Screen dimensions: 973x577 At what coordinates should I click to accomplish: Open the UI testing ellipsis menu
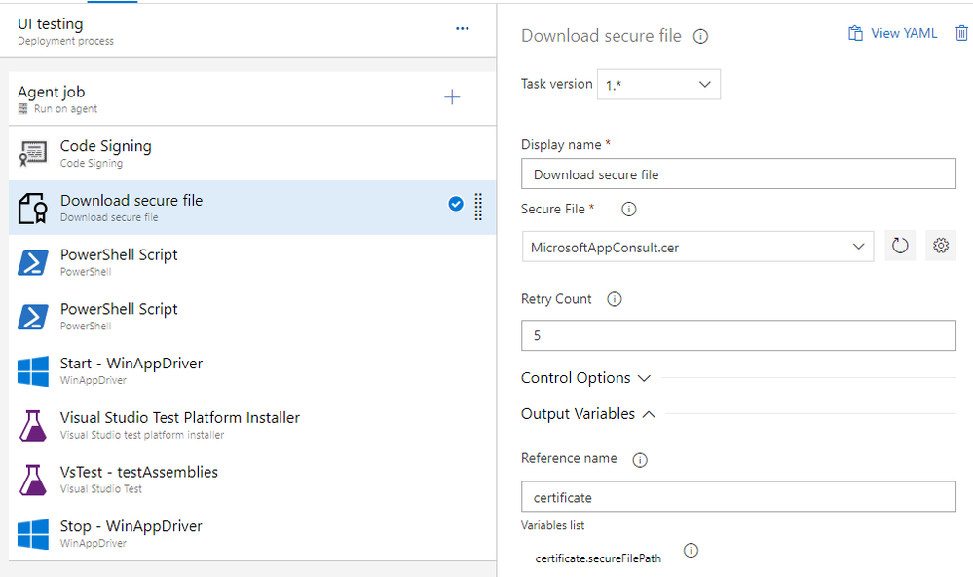pyautogui.click(x=463, y=29)
